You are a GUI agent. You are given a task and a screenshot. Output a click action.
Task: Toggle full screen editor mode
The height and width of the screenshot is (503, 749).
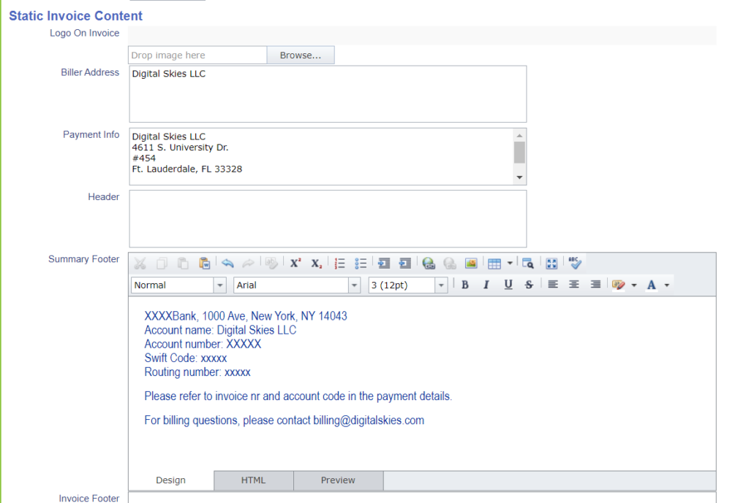(552, 264)
